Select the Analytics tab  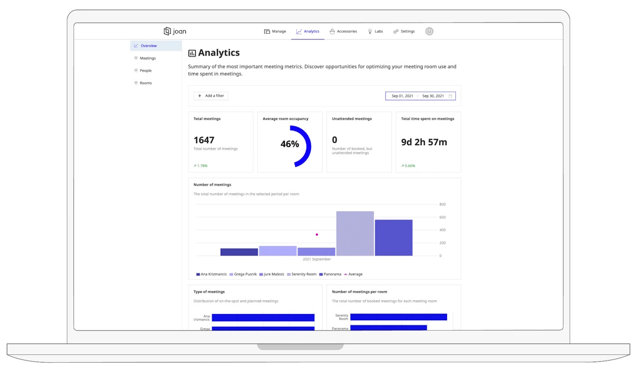(308, 32)
